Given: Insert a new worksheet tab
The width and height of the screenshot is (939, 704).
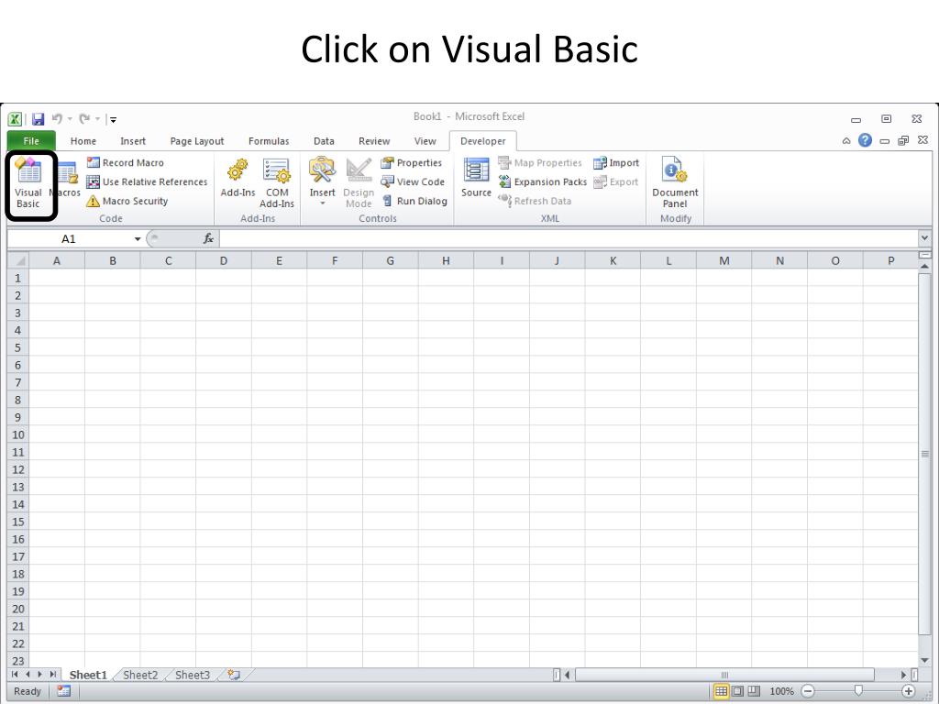Looking at the screenshot, I should pyautogui.click(x=234, y=676).
